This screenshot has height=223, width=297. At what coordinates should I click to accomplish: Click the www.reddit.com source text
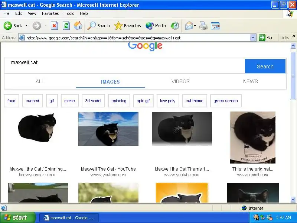252,175
